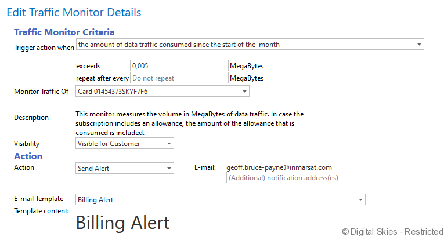444x237 pixels.
Task: Click the "Description" field label
Action: (31, 118)
